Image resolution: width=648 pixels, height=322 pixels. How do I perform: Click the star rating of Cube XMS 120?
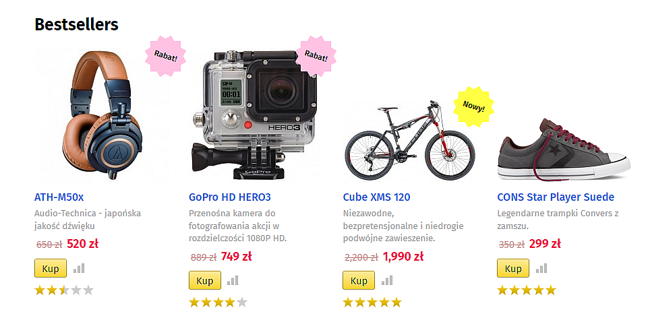372,302
